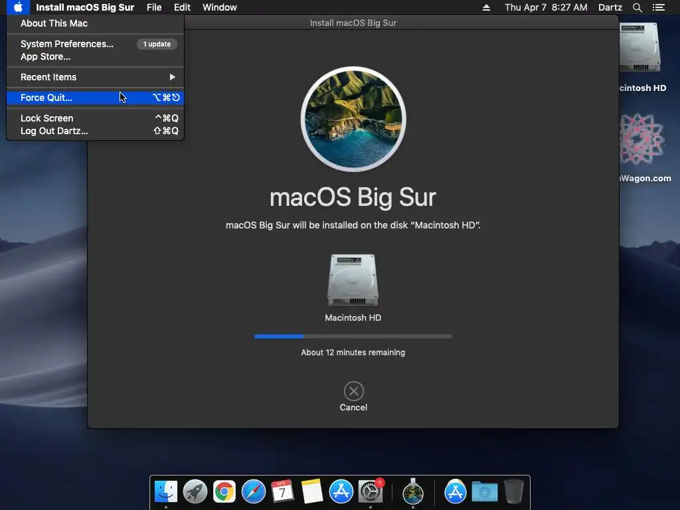The image size is (680, 510).
Task: Open Install macOS Big Sur app menu
Action: (85, 7)
